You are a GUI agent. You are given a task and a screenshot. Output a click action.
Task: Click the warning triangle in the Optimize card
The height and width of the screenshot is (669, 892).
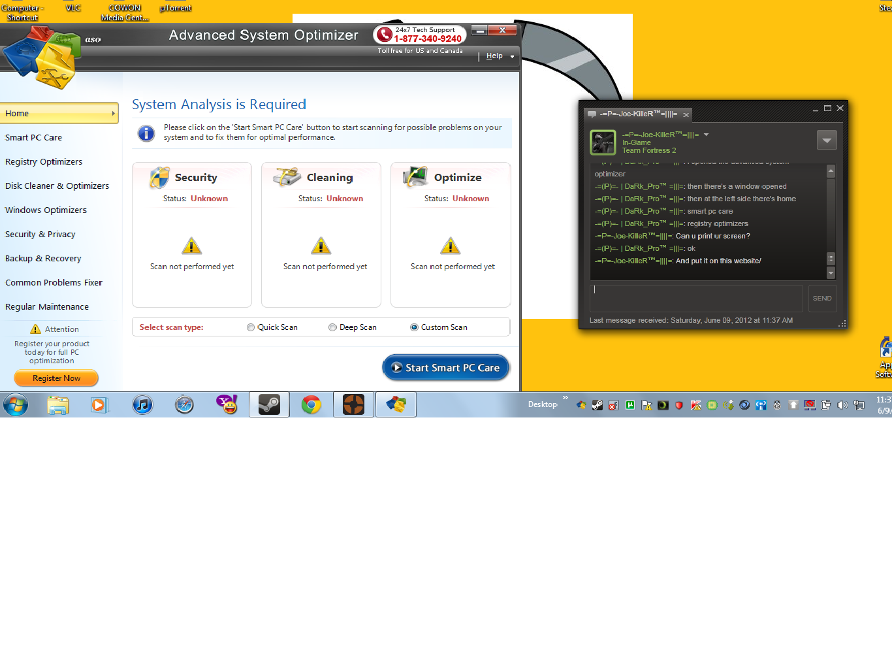450,246
